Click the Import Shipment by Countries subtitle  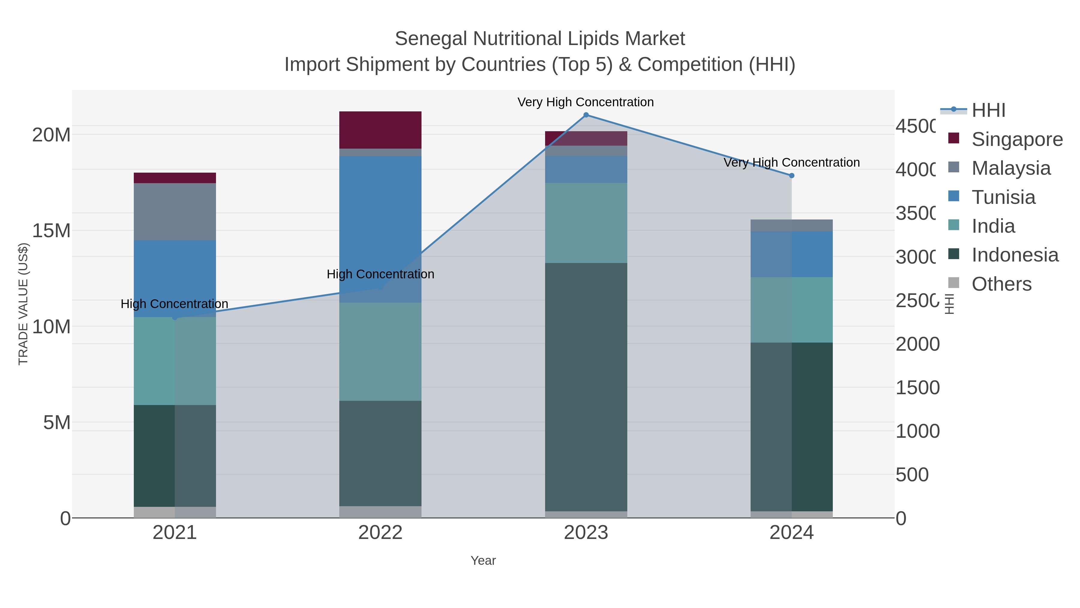tap(540, 65)
